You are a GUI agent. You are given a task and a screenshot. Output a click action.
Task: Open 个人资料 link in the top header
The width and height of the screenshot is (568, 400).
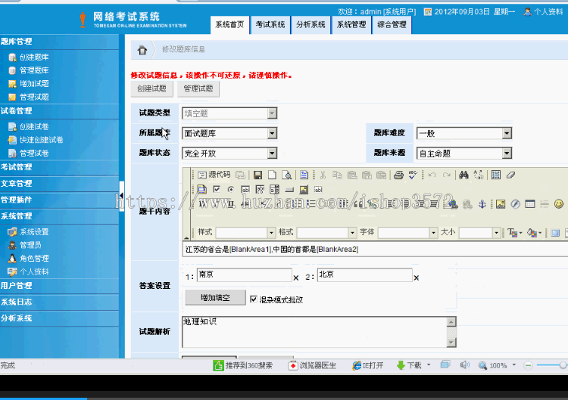pyautogui.click(x=543, y=12)
